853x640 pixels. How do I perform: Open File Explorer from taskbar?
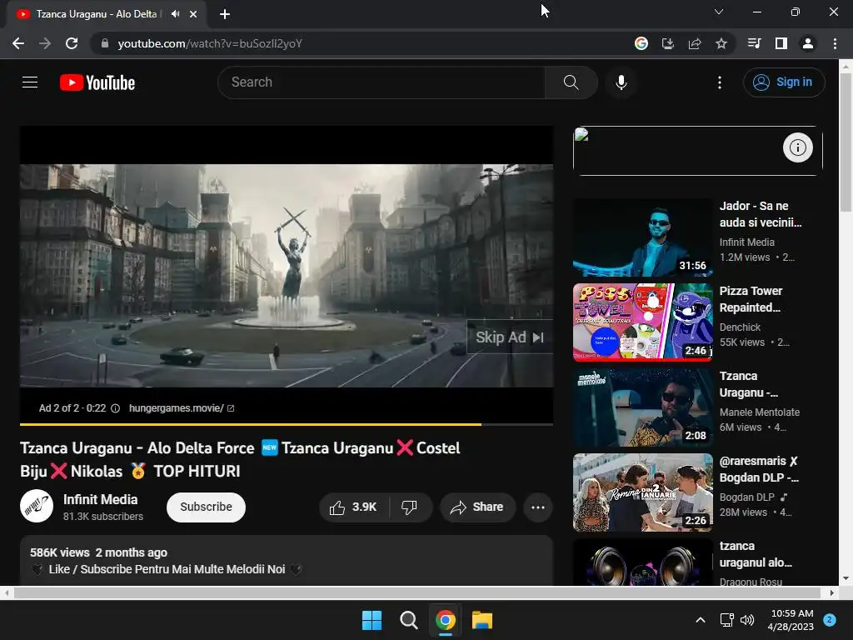pyautogui.click(x=482, y=620)
